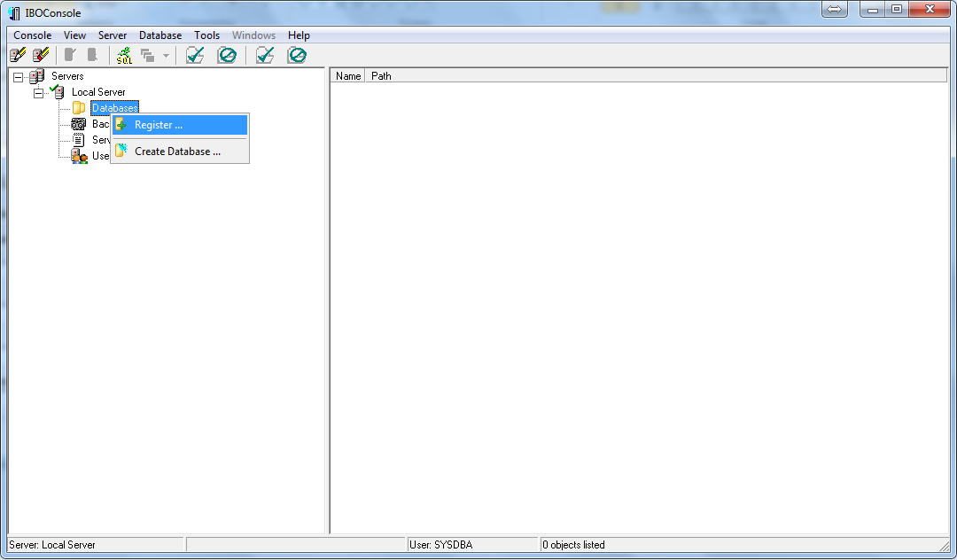Click the 'Server: Local Server' status bar text
957x560 pixels.
52,545
